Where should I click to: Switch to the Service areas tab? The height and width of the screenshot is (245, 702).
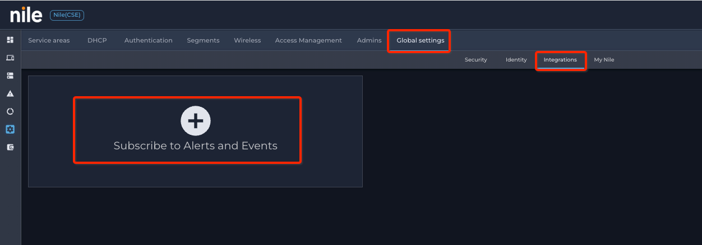point(49,40)
